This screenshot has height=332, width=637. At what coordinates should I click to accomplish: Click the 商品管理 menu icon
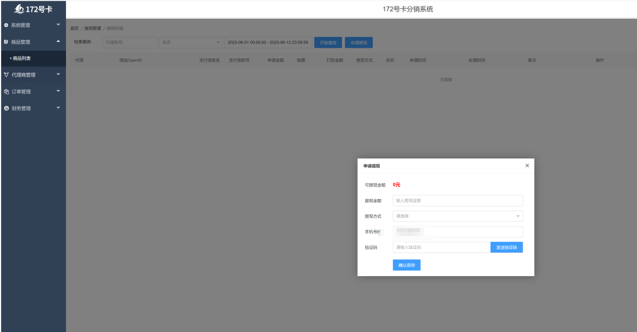[x=6, y=42]
